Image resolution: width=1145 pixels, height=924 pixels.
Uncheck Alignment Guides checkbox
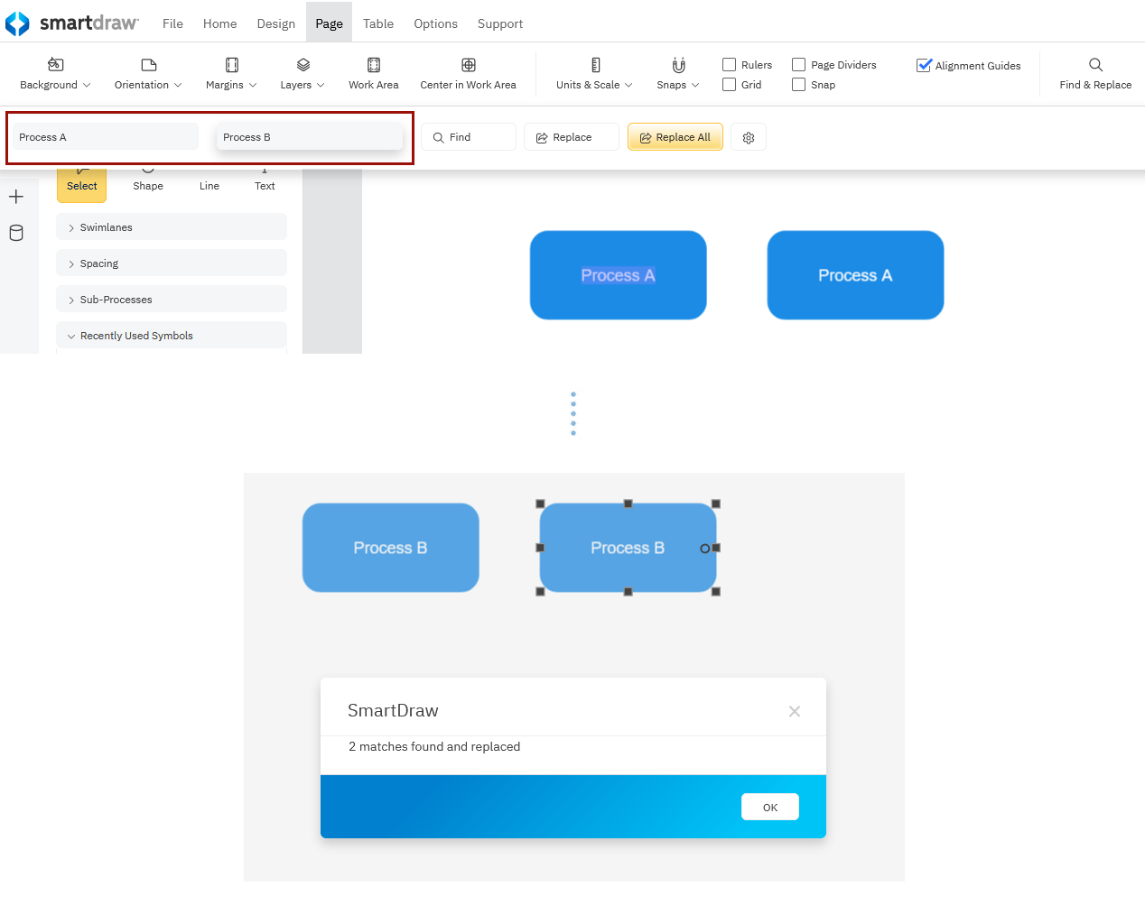pos(924,65)
